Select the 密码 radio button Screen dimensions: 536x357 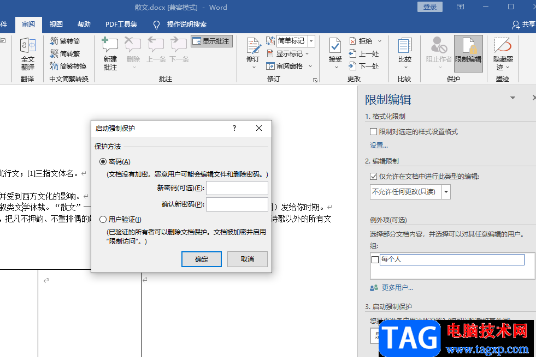point(103,162)
